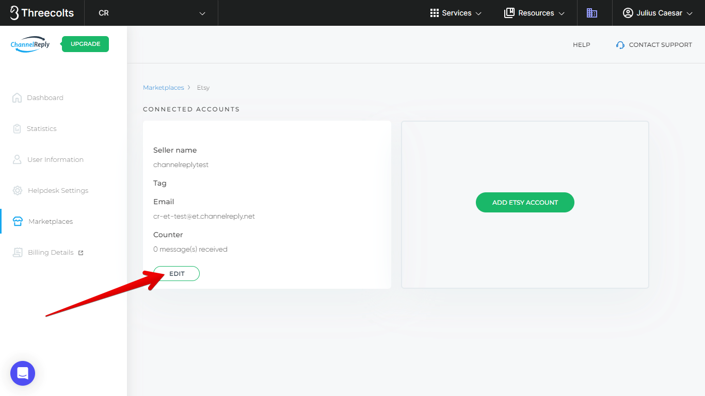
Task: Click the Helpdesk Settings gear icon
Action: [18, 190]
